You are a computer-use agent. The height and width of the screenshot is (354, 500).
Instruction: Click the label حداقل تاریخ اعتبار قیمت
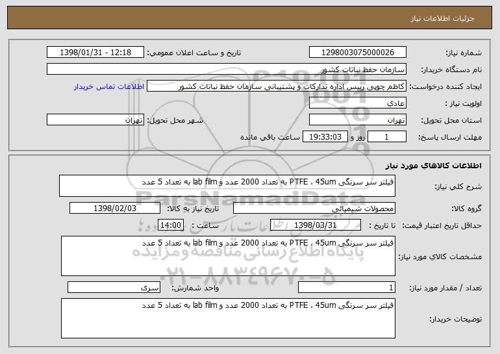click(x=442, y=225)
